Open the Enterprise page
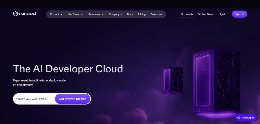Viewport: 260px width, 124px height. coord(156,14)
